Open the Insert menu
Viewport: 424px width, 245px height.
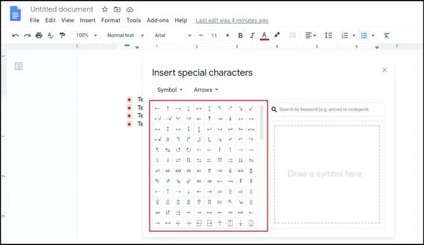[88, 20]
